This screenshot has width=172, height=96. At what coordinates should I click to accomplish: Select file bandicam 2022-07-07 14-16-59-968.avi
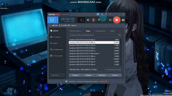(x=94, y=42)
